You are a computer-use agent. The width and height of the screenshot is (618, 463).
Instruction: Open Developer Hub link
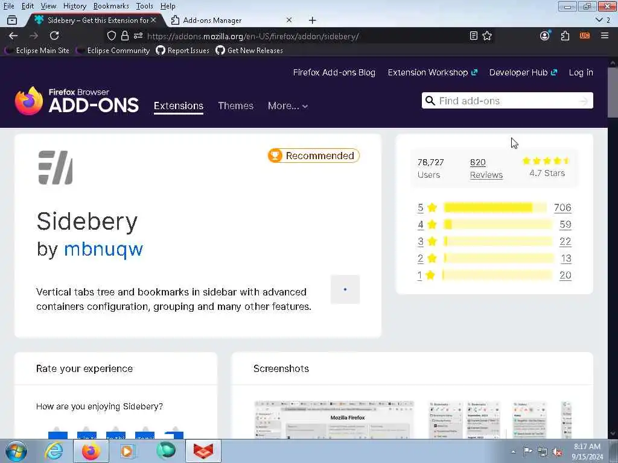(x=523, y=72)
